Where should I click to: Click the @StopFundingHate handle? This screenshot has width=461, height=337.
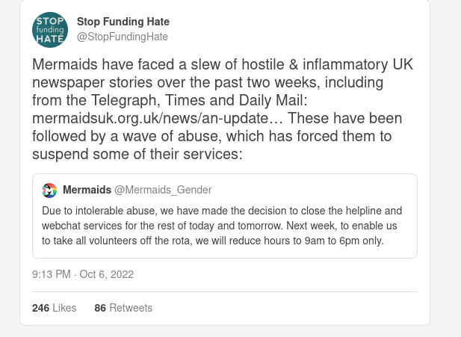pyautogui.click(x=123, y=37)
